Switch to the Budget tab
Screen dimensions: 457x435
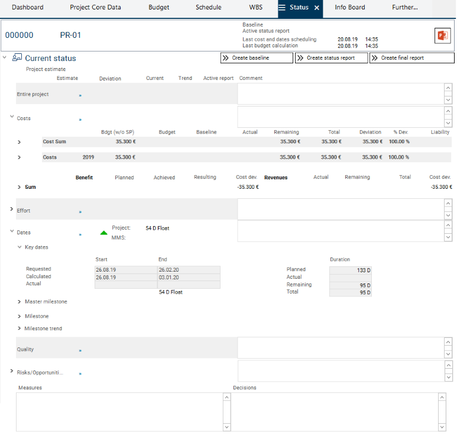158,8
